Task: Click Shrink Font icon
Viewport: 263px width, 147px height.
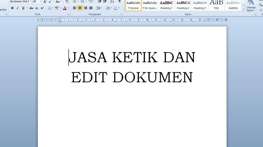Action: [x=50, y=2]
